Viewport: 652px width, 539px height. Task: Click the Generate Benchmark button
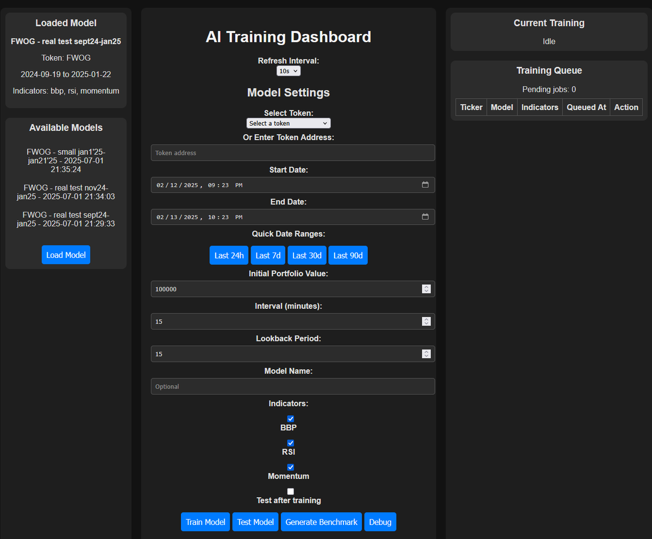[x=321, y=522]
